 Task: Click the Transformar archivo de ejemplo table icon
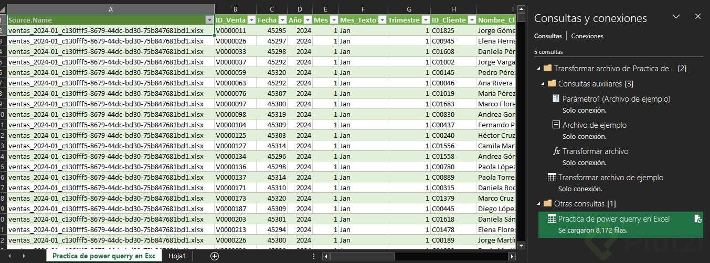pyautogui.click(x=552, y=177)
